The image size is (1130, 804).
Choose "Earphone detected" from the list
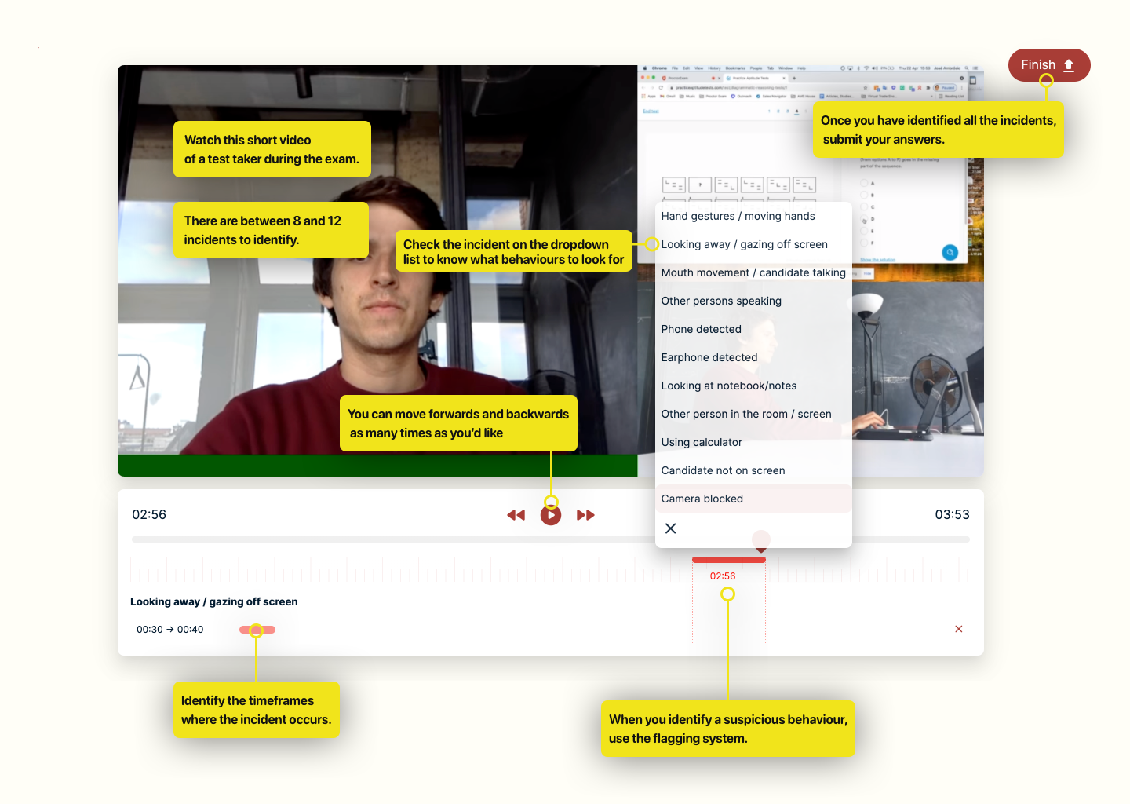(x=709, y=357)
